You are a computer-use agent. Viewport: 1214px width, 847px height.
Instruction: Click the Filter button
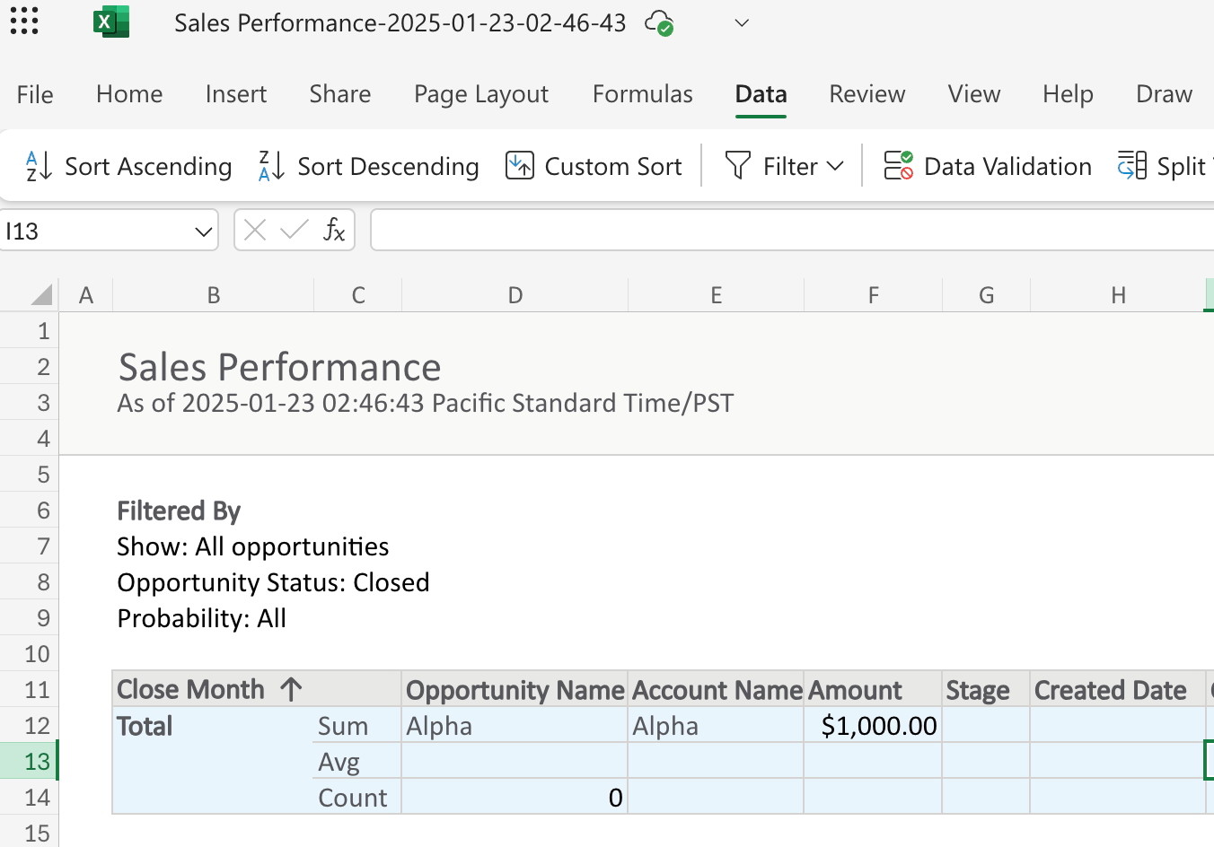772,166
